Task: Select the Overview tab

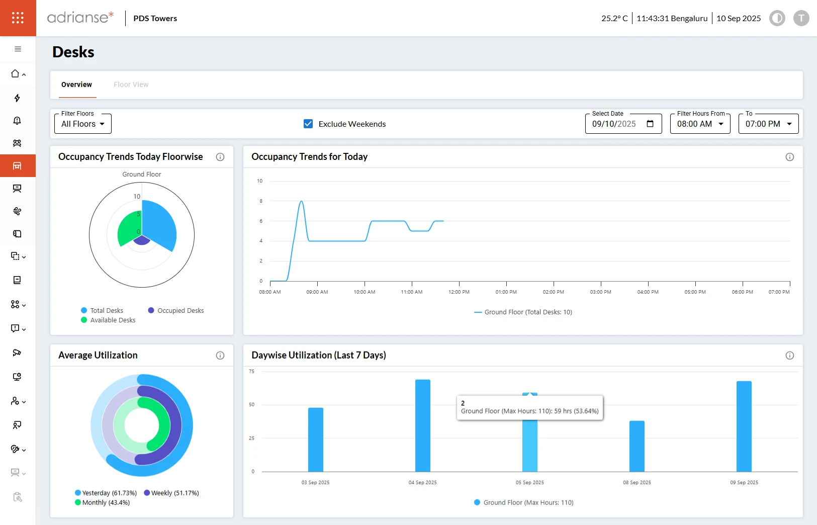Action: click(x=76, y=84)
